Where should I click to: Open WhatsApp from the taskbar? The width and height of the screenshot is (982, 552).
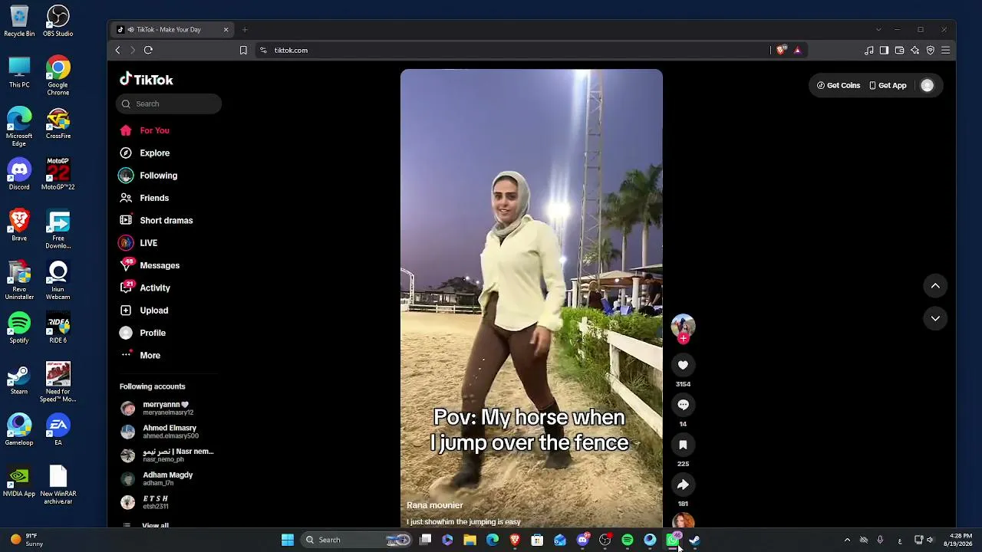(672, 540)
